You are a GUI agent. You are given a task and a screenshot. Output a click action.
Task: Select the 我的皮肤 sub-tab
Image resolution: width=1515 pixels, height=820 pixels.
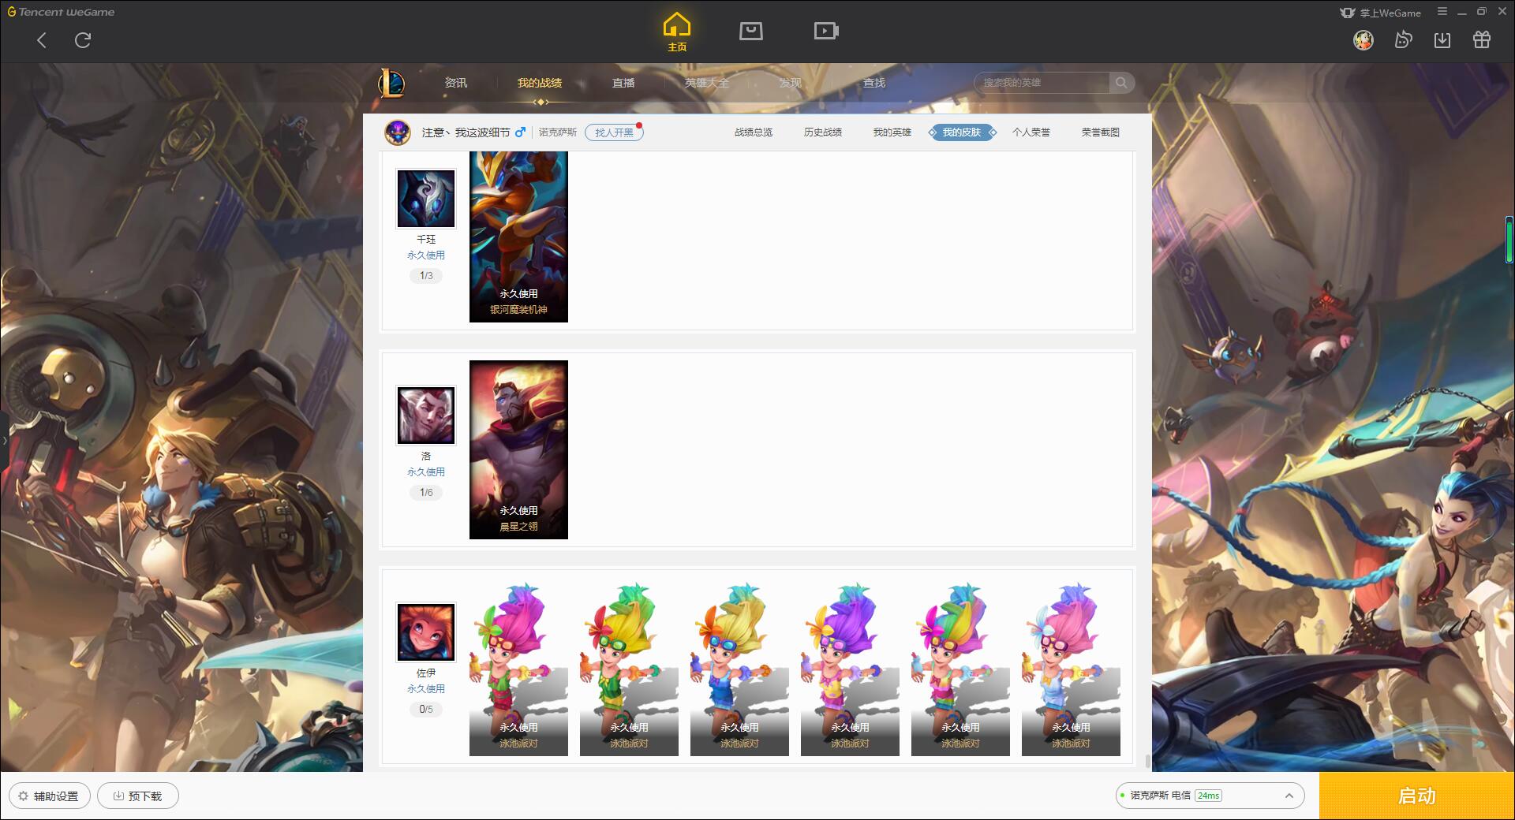[962, 132]
